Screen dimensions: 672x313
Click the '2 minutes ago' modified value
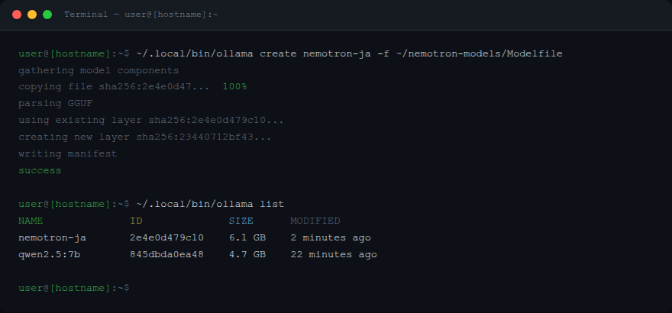[331, 237]
